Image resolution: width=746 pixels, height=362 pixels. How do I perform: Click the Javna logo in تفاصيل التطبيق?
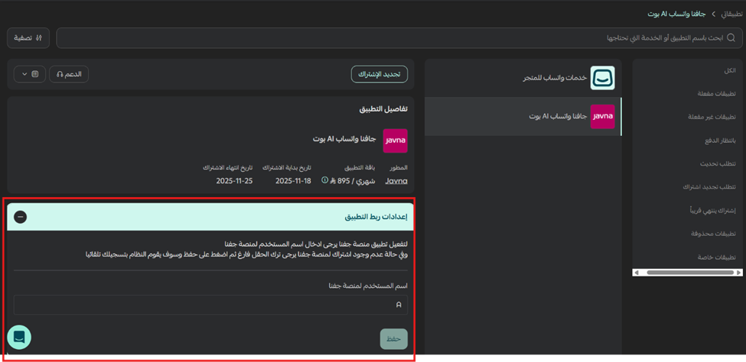click(396, 141)
